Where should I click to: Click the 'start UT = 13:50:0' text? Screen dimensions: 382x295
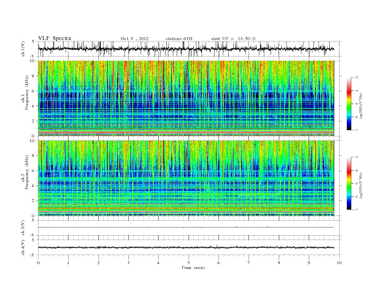233,39
